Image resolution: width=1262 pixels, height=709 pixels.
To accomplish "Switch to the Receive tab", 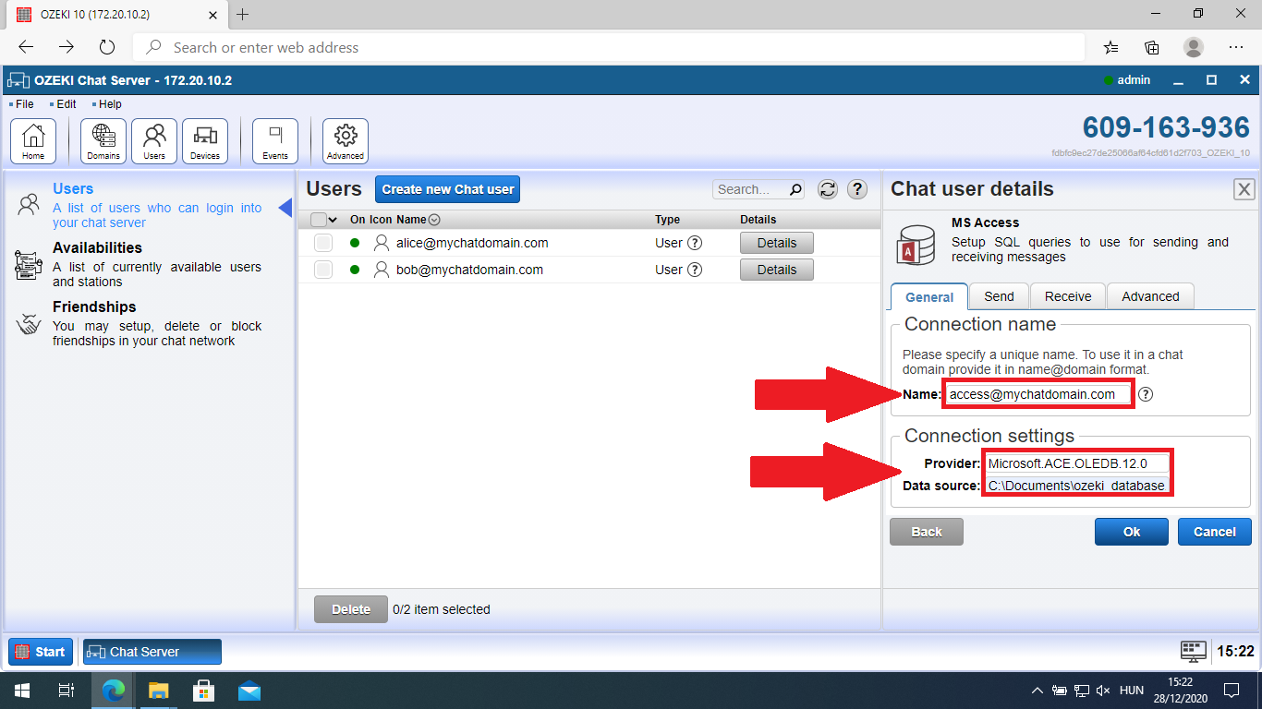I will click(x=1068, y=296).
